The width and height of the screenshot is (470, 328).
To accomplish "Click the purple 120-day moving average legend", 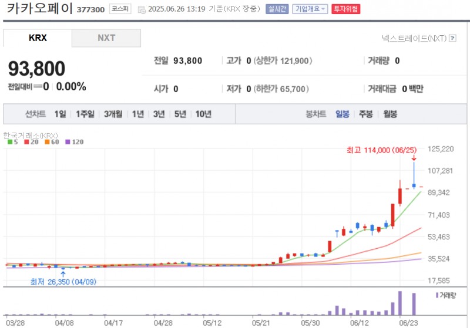I will tap(75, 142).
